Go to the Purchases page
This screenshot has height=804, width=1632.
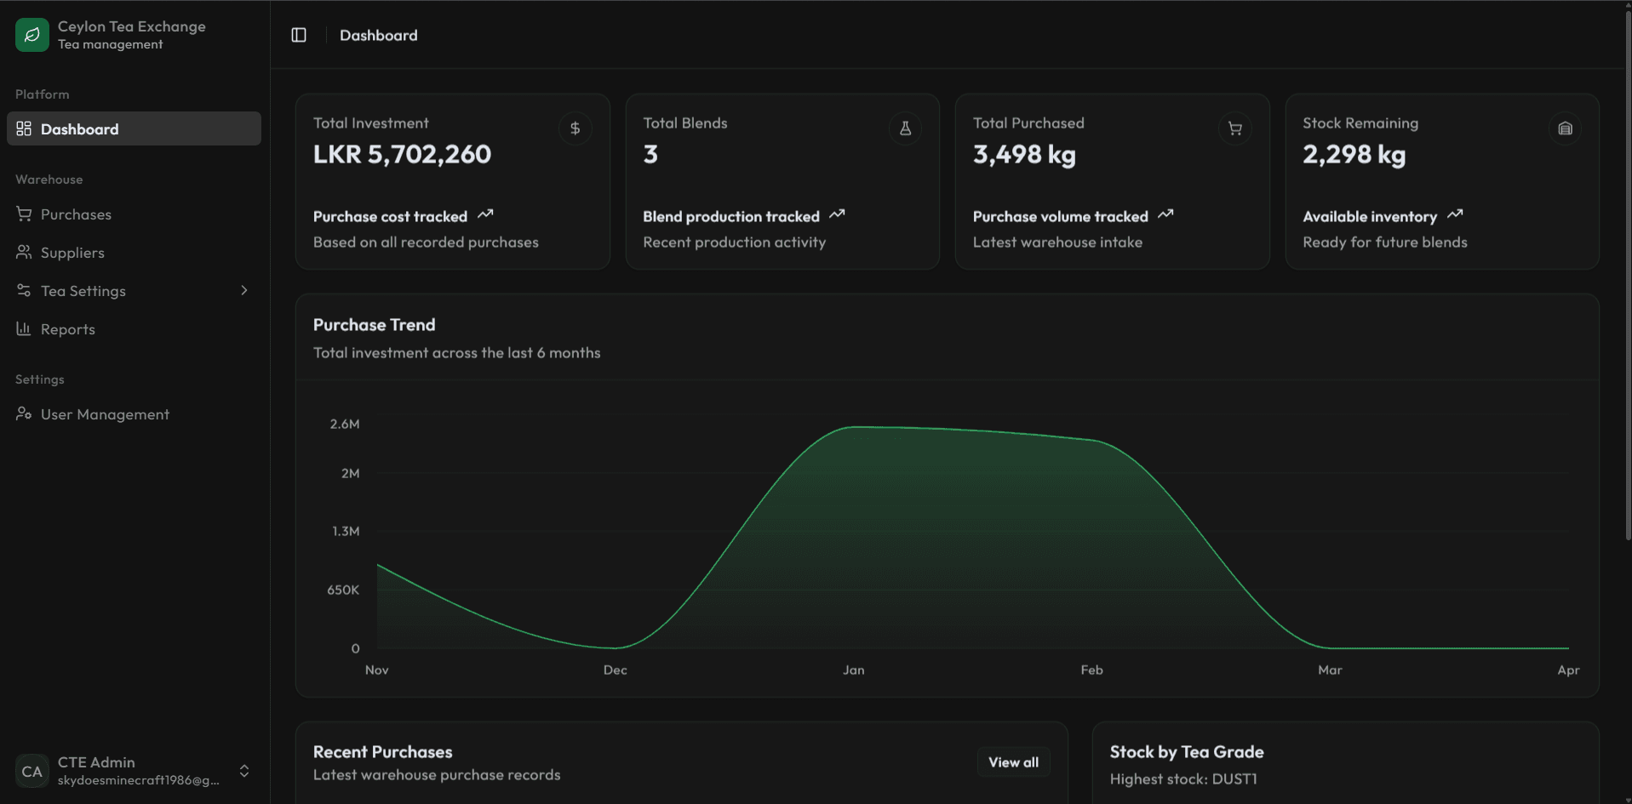pos(76,214)
